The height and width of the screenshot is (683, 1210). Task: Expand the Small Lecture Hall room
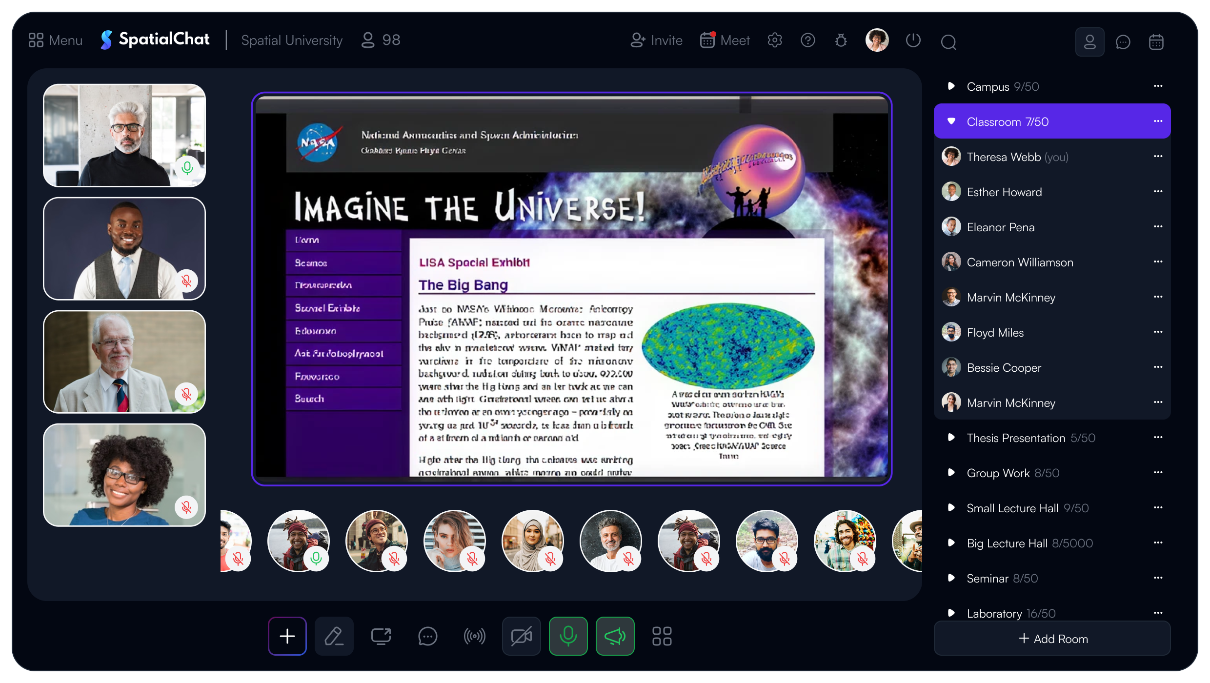click(x=951, y=508)
